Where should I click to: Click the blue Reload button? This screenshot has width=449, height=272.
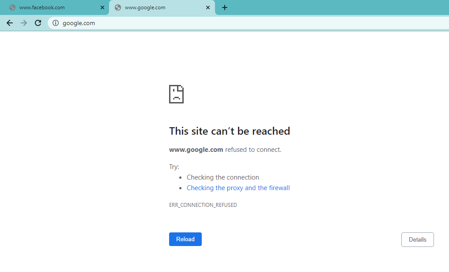coord(185,239)
